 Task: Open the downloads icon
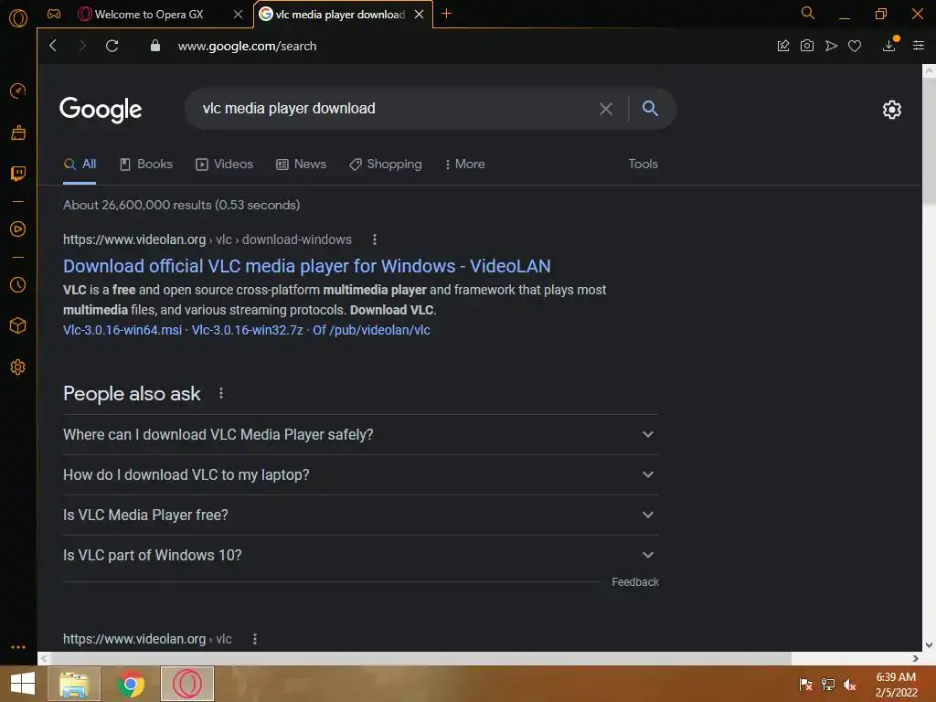pyautogui.click(x=889, y=45)
